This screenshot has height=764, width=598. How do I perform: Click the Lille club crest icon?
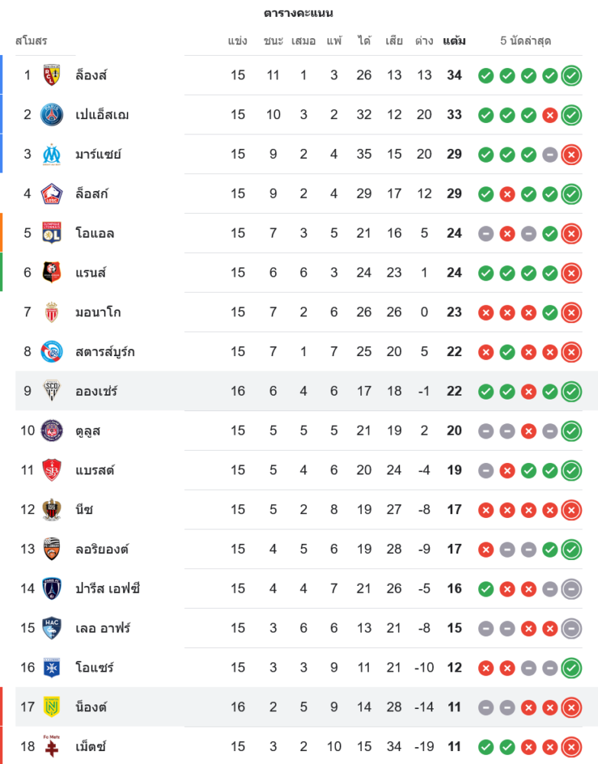51,194
